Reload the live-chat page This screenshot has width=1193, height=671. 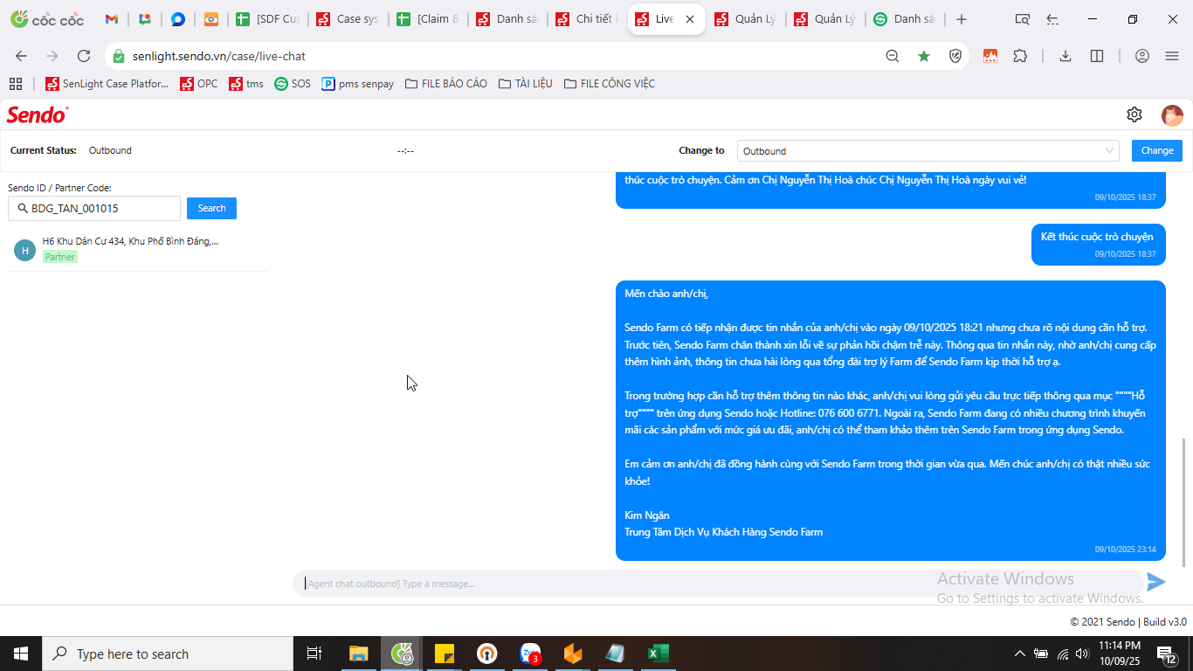(x=84, y=56)
